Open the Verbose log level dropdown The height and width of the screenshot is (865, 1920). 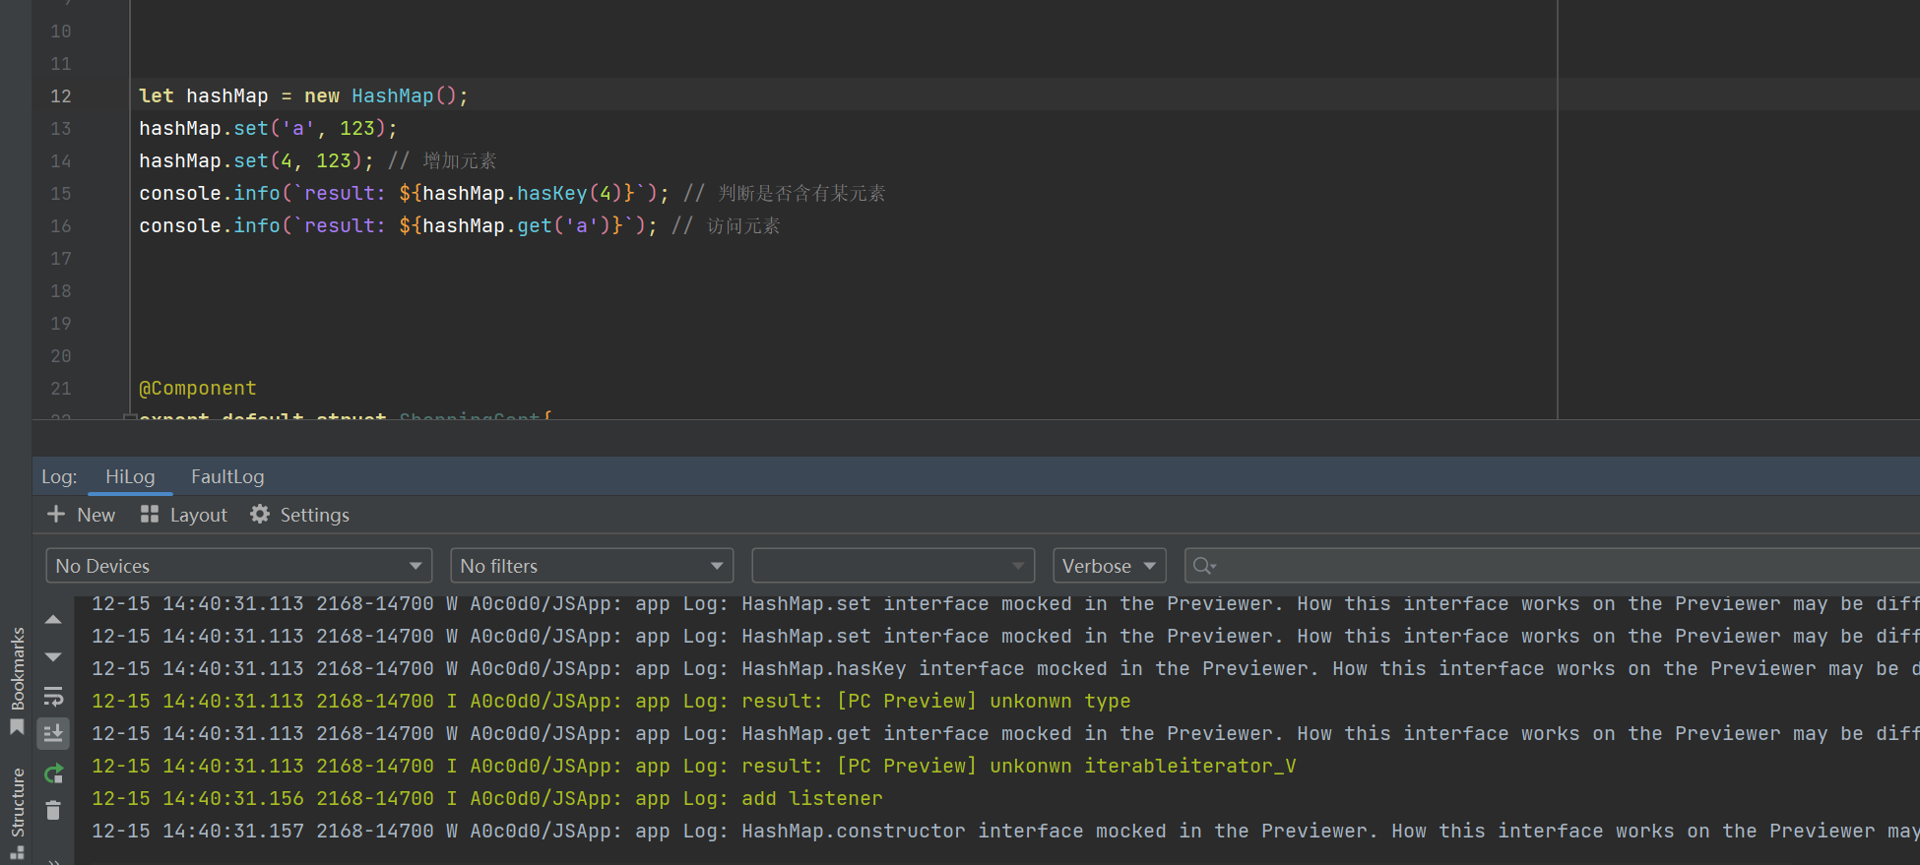[1110, 566]
